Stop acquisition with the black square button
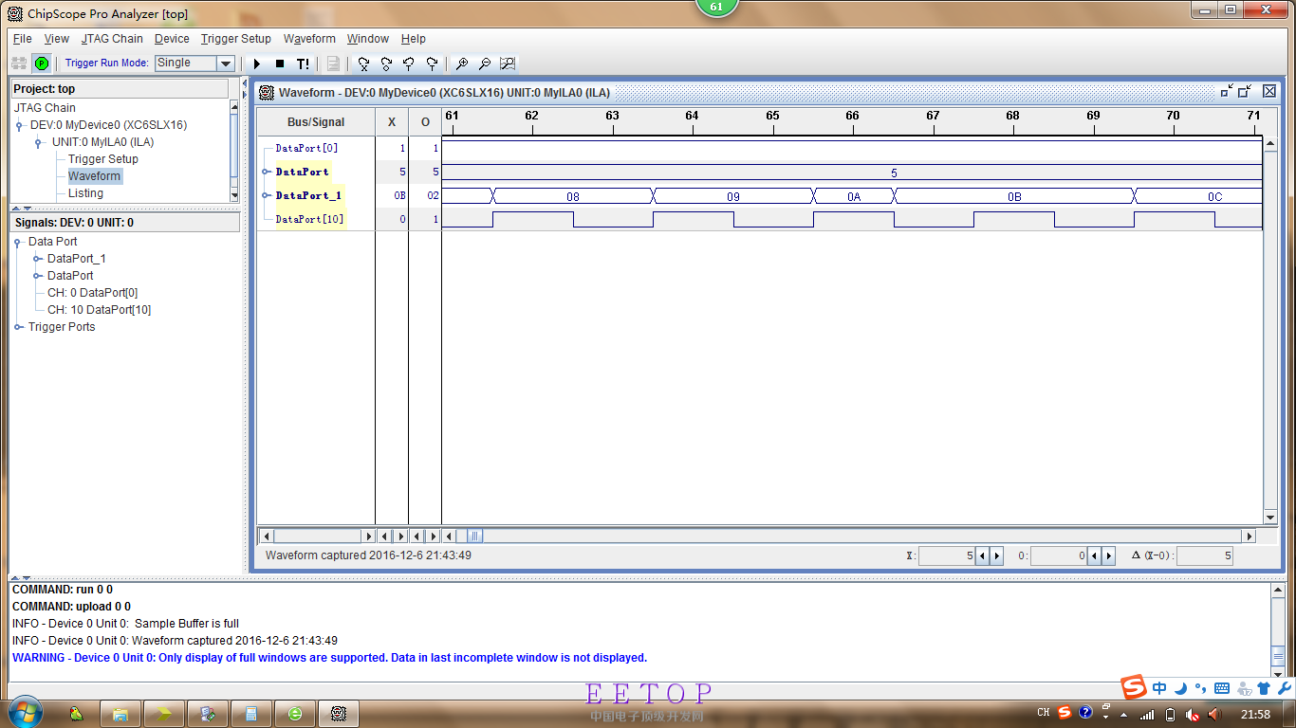 280,64
